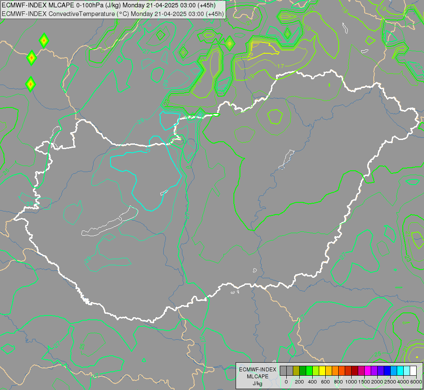Click the legend value 1500
The height and width of the screenshot is (390, 424).
(364, 382)
